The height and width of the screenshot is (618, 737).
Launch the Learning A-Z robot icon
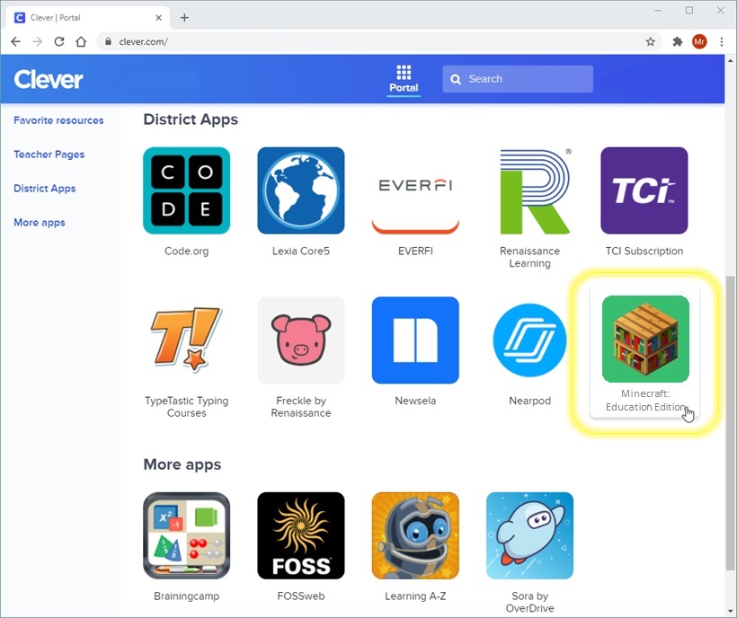[415, 535]
